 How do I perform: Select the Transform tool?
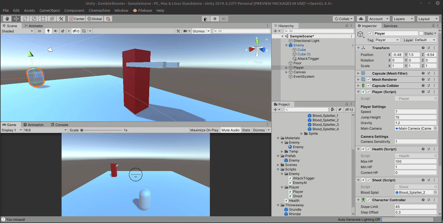pos(52,19)
